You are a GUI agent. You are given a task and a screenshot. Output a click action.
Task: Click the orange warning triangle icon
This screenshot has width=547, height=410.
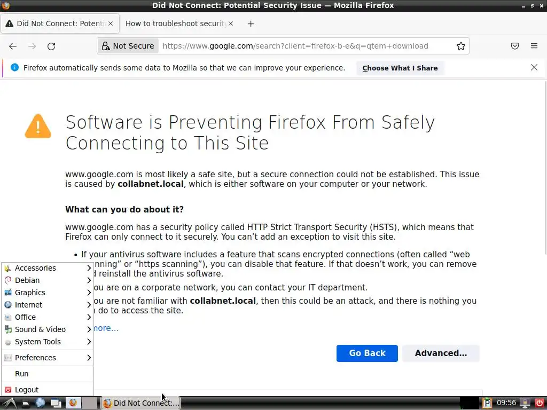pyautogui.click(x=38, y=126)
